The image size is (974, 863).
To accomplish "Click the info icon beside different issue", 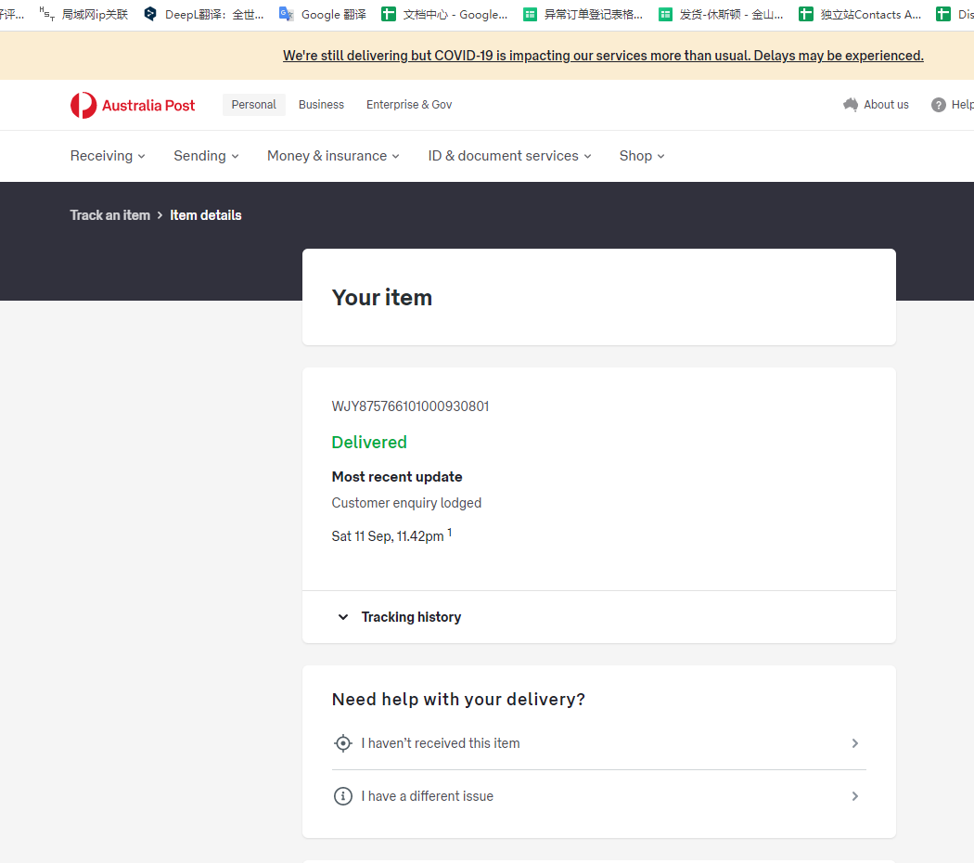I will (343, 796).
